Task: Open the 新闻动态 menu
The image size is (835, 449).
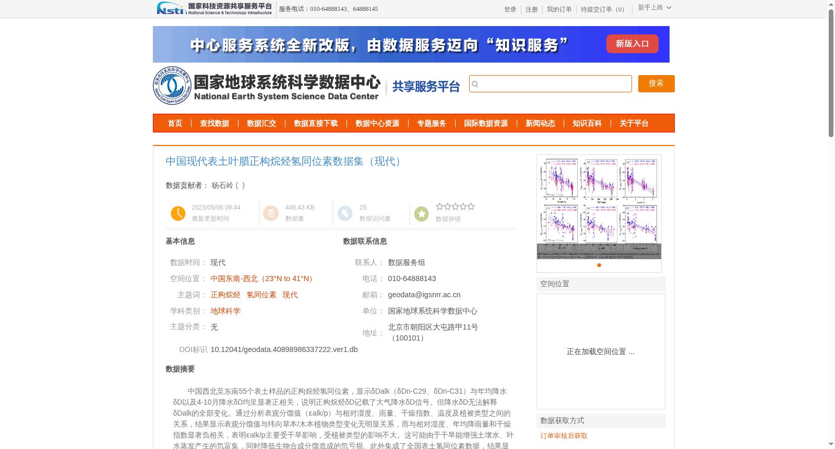Action: (540, 123)
